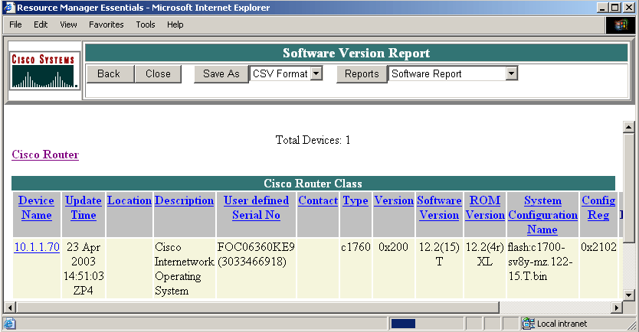This screenshot has height=332, width=639.
Task: Click the Cisco Systems logo
Action: pos(44,70)
